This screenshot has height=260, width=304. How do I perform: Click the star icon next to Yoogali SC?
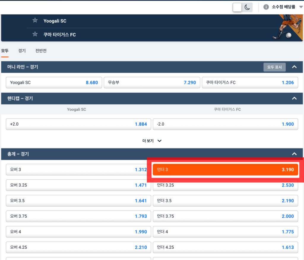pos(35,20)
